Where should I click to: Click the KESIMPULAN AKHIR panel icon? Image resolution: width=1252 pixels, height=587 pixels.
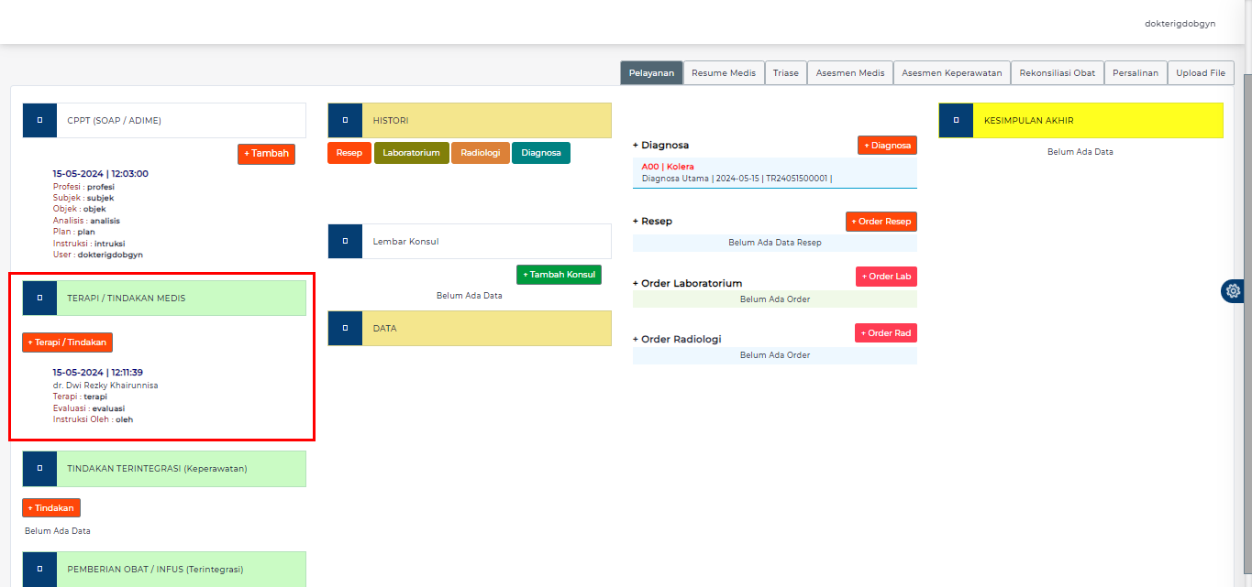point(956,119)
